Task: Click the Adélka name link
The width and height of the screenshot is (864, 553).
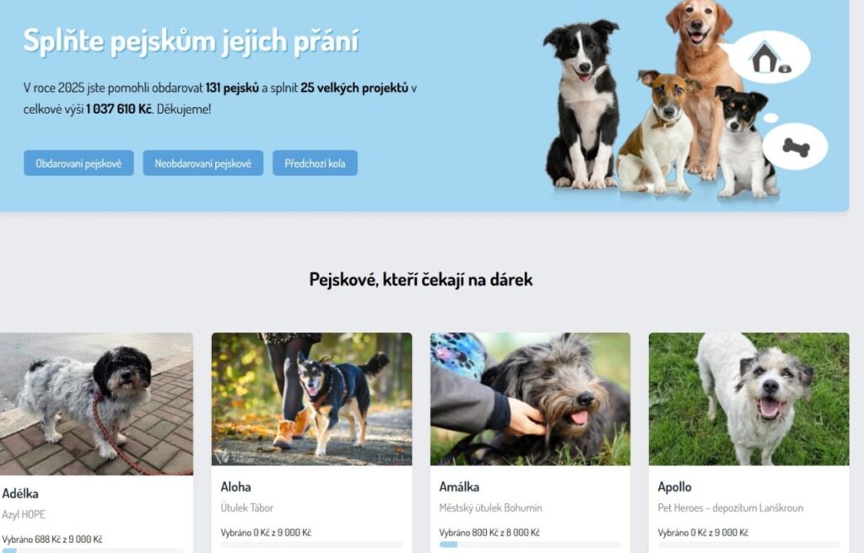Action: (x=20, y=493)
